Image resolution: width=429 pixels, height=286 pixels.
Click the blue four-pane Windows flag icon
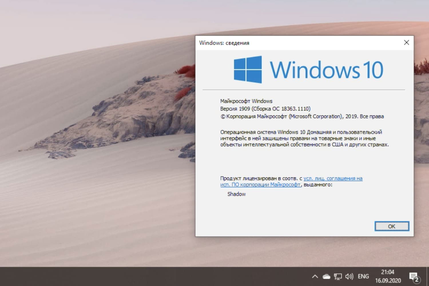click(x=247, y=69)
